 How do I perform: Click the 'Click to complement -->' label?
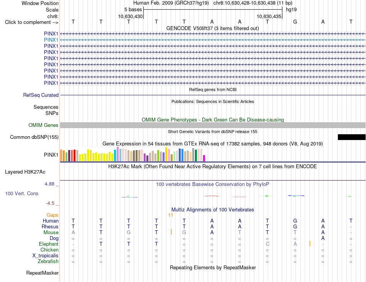(x=32, y=22)
